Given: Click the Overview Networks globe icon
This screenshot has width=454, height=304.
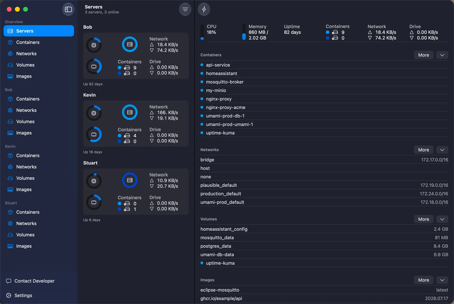Looking at the screenshot, I should (x=10, y=54).
